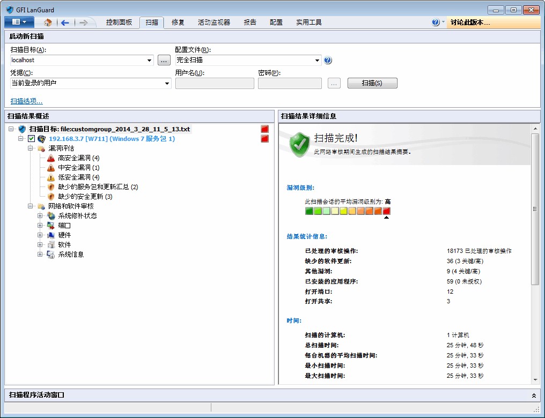Switch to the 扫描 tab
545x418 pixels.
click(152, 22)
